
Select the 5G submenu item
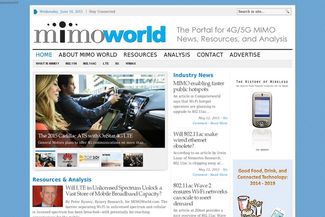click(x=117, y=63)
